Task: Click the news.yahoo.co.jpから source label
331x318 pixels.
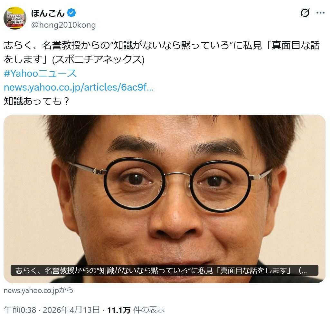Action: click(39, 290)
